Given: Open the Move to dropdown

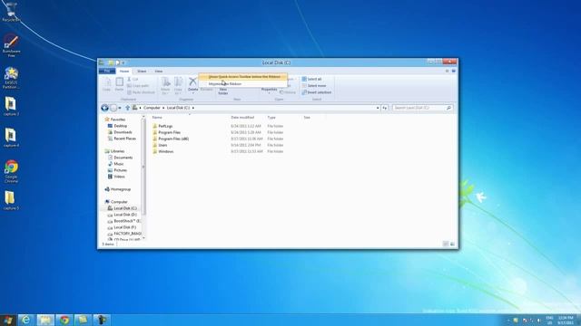Looking at the screenshot, I should [x=165, y=86].
